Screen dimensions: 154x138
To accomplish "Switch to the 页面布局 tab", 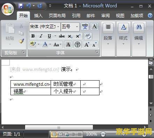I will (57, 16).
